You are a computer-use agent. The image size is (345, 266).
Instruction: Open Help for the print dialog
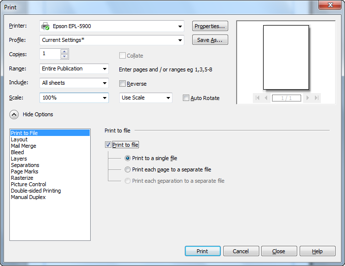317,251
